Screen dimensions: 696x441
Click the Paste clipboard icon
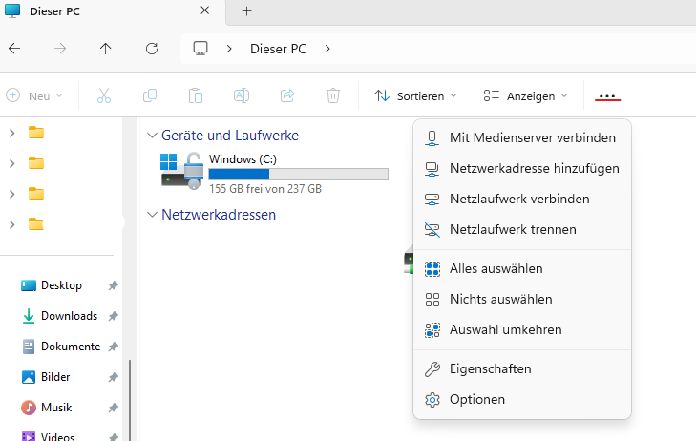point(196,95)
